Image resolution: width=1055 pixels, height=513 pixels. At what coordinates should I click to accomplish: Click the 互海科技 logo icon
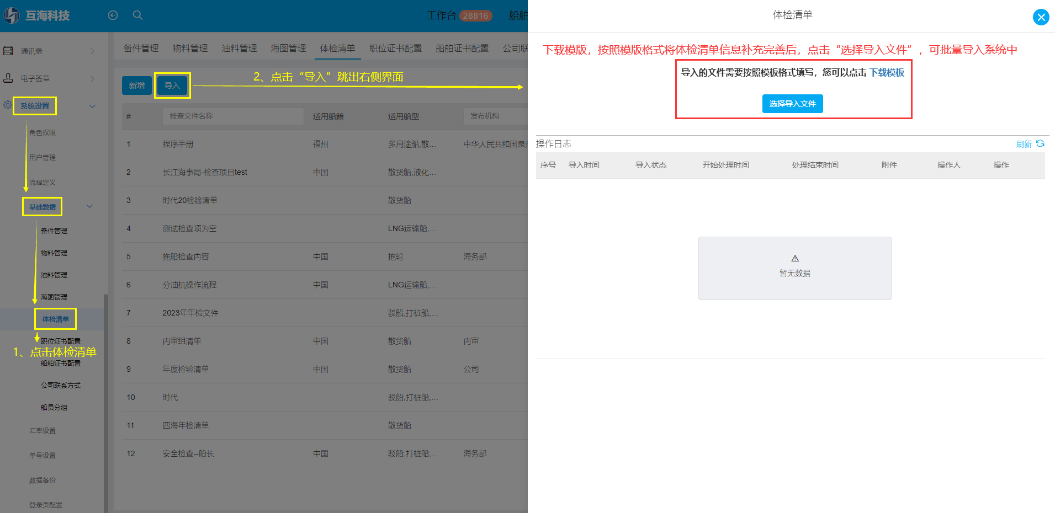[x=12, y=15]
